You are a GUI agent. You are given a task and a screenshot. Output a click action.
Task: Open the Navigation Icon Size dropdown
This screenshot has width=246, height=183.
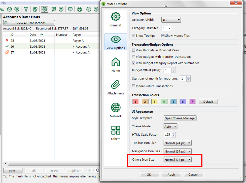point(177,151)
